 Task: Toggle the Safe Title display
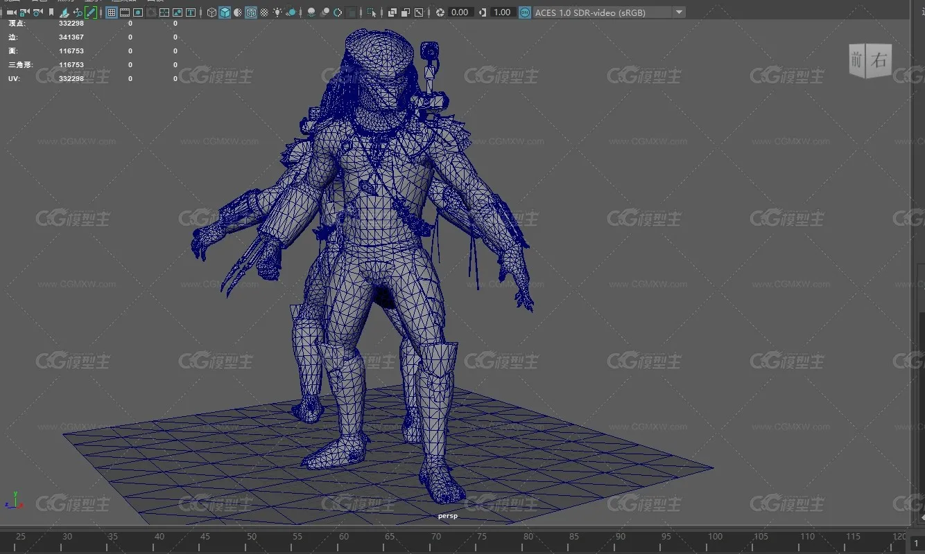point(191,12)
